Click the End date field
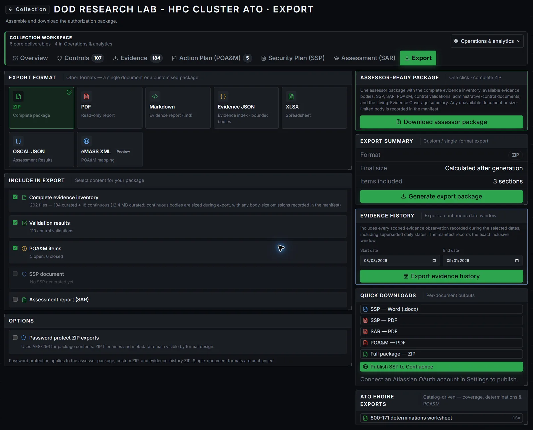Screen dimensions: 533x430 point(483,261)
